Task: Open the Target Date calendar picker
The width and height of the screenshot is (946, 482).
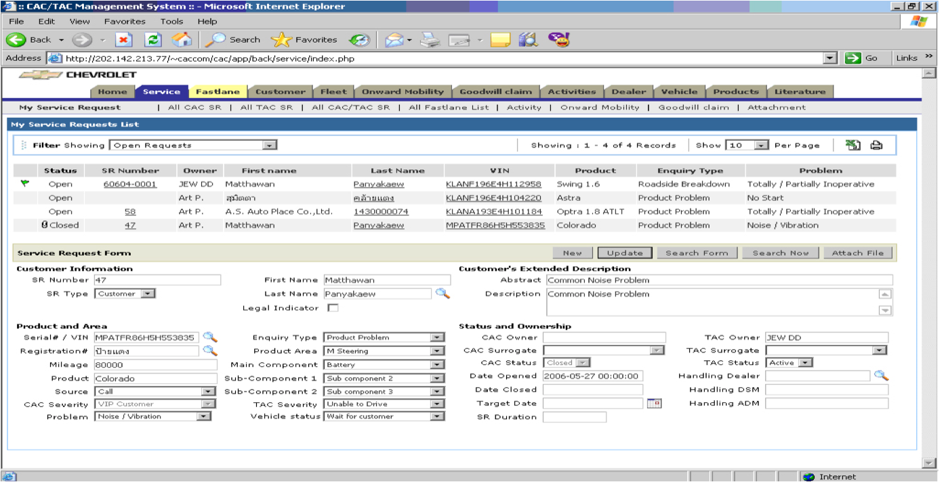Action: (653, 403)
